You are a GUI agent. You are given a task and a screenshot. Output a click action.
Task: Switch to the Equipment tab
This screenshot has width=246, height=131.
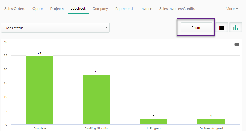(x=124, y=9)
